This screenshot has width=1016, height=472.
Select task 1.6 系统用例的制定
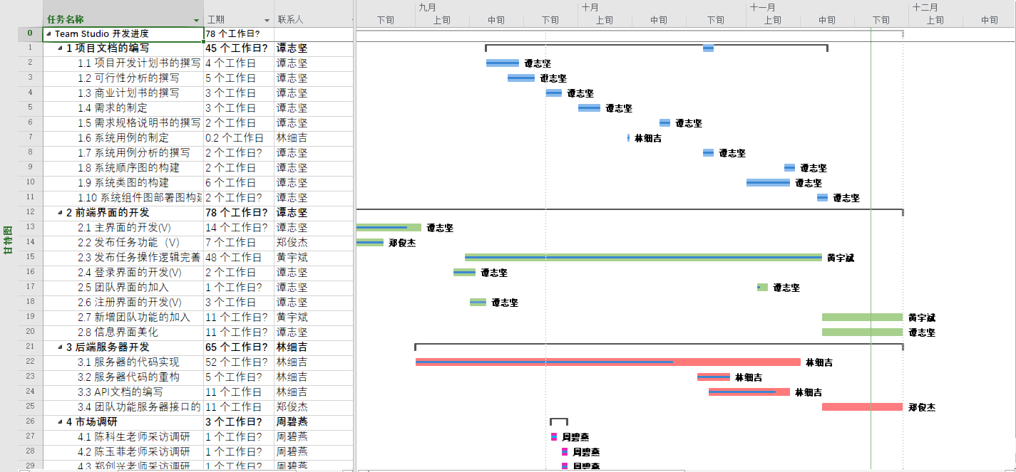click(x=123, y=137)
